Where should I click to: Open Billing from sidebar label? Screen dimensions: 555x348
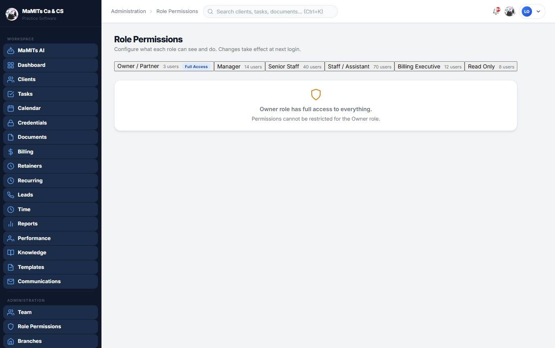[25, 152]
